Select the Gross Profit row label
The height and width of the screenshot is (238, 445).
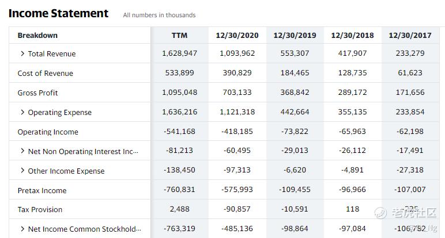38,93
